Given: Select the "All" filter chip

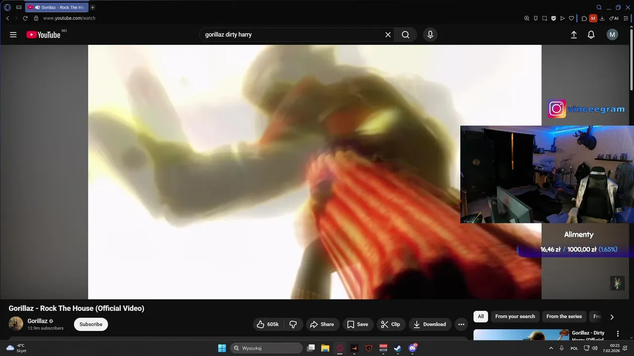Looking at the screenshot, I should (480, 316).
